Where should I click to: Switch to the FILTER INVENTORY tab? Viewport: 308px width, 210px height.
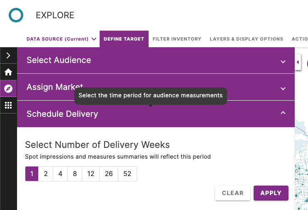(x=177, y=39)
